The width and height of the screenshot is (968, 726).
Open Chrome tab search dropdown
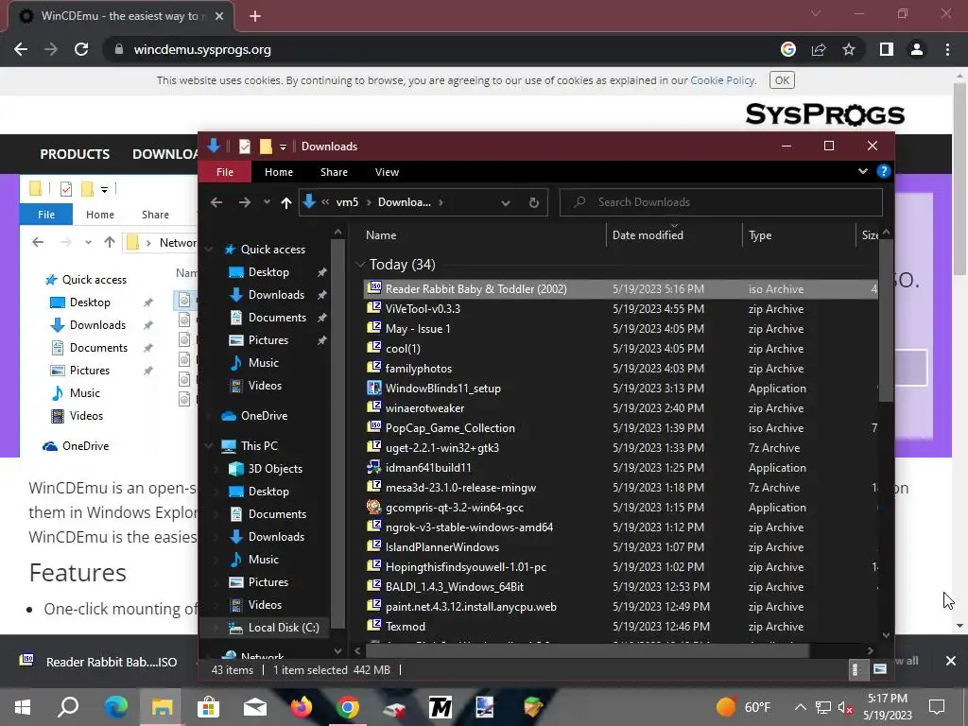816,13
